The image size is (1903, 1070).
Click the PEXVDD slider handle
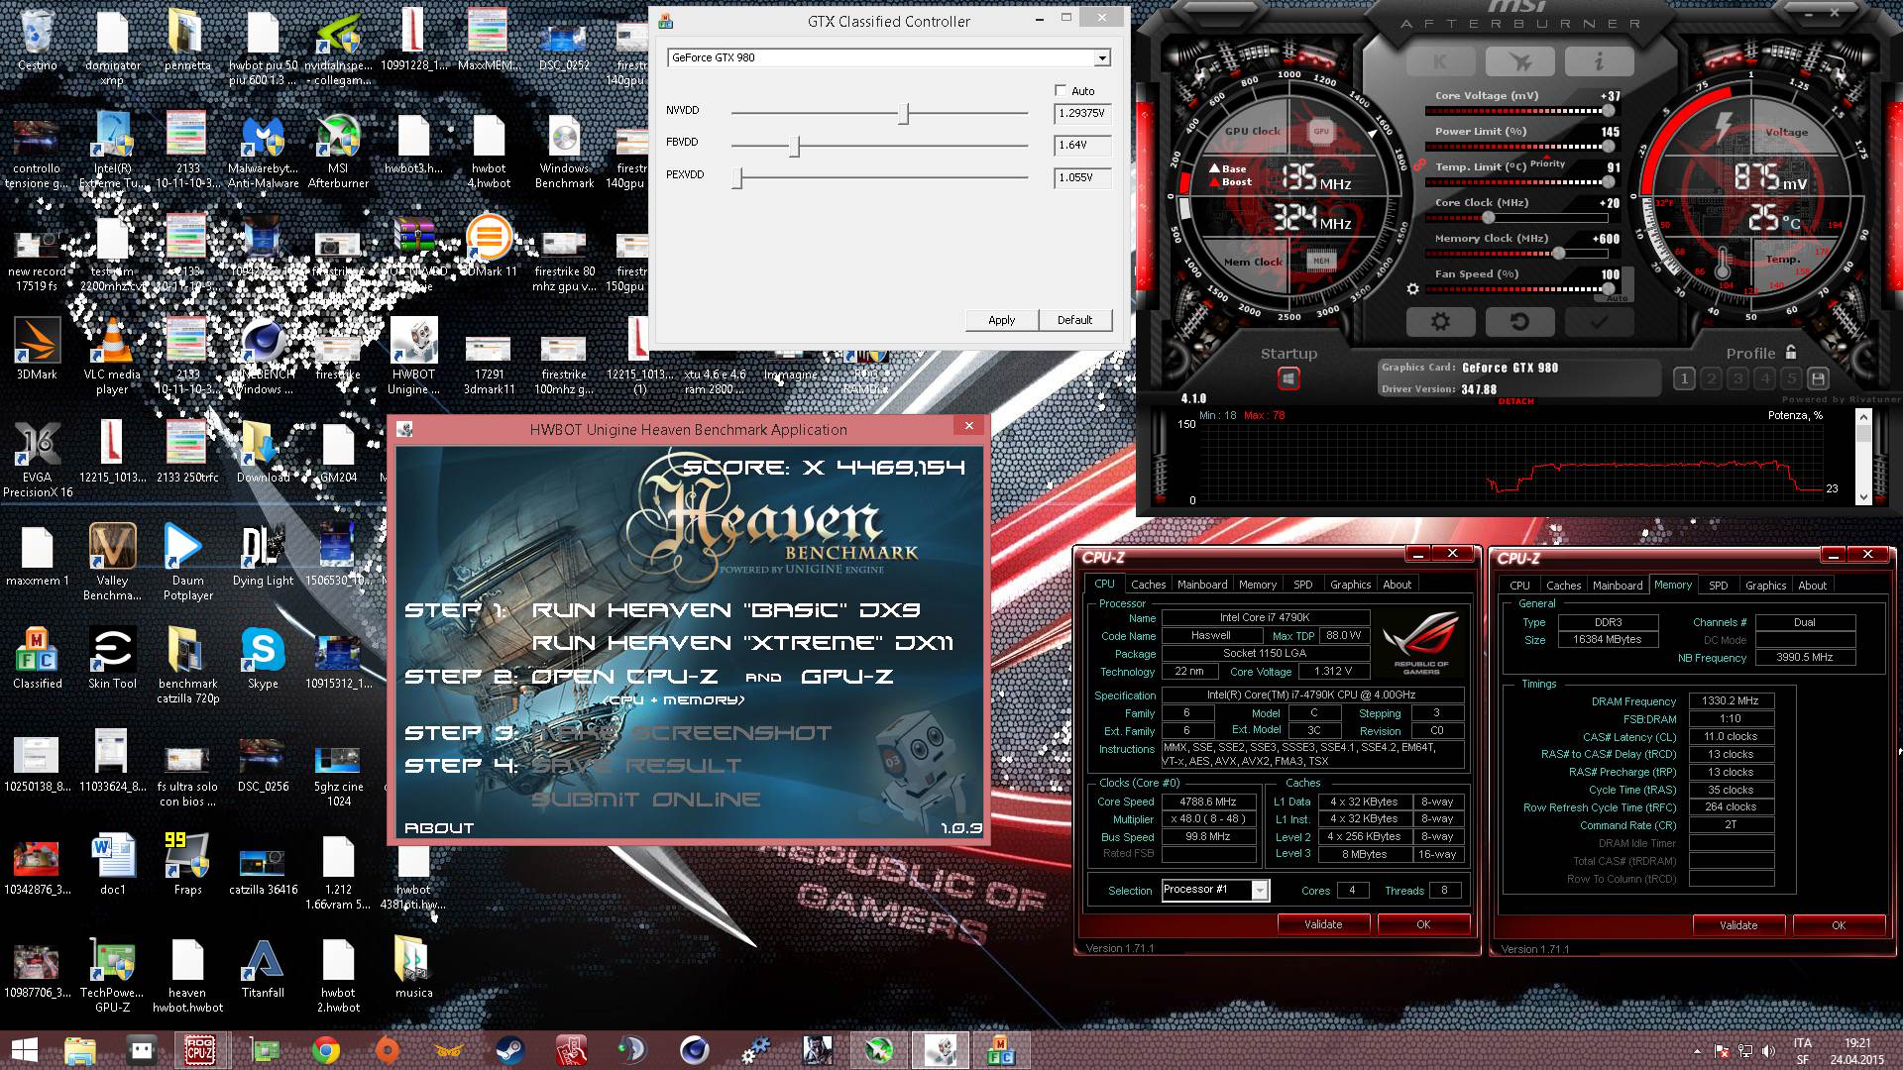(x=737, y=178)
